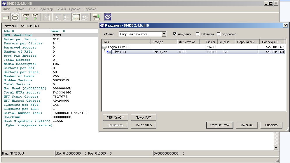Expand the 'Меню' dropdown in partitions dialog

[109, 34]
